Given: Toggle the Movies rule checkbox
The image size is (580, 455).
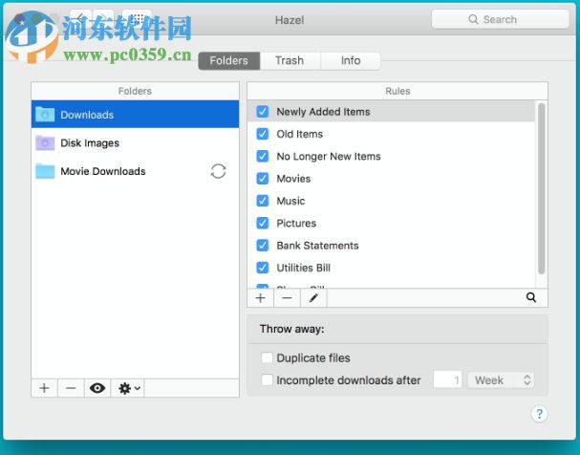Looking at the screenshot, I should pyautogui.click(x=263, y=179).
